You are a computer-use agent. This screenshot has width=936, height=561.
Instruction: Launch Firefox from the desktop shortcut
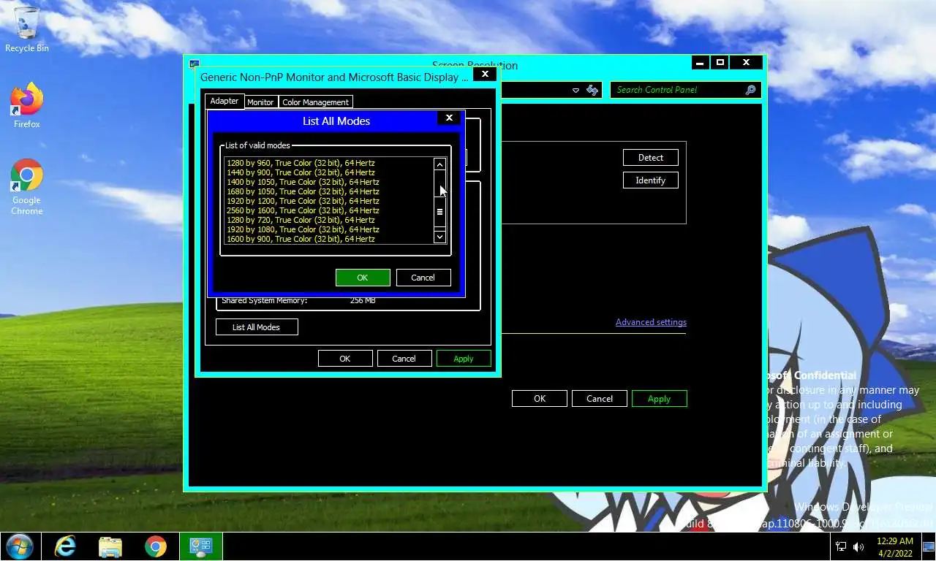[27, 106]
